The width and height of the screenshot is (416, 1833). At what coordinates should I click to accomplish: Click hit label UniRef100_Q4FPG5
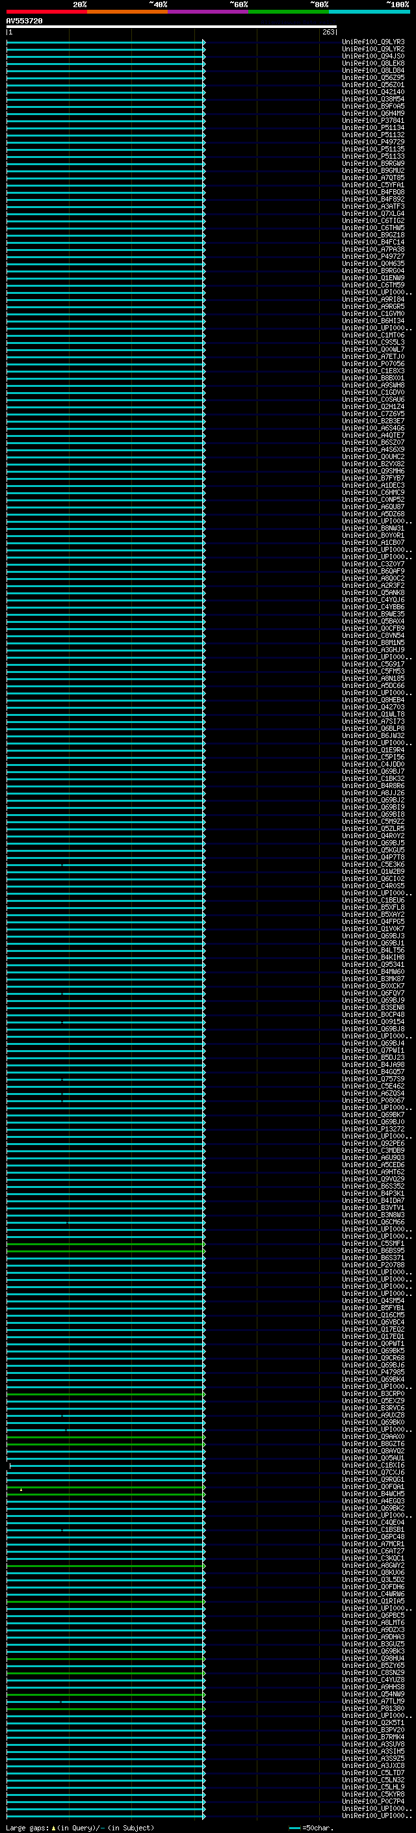(373, 922)
